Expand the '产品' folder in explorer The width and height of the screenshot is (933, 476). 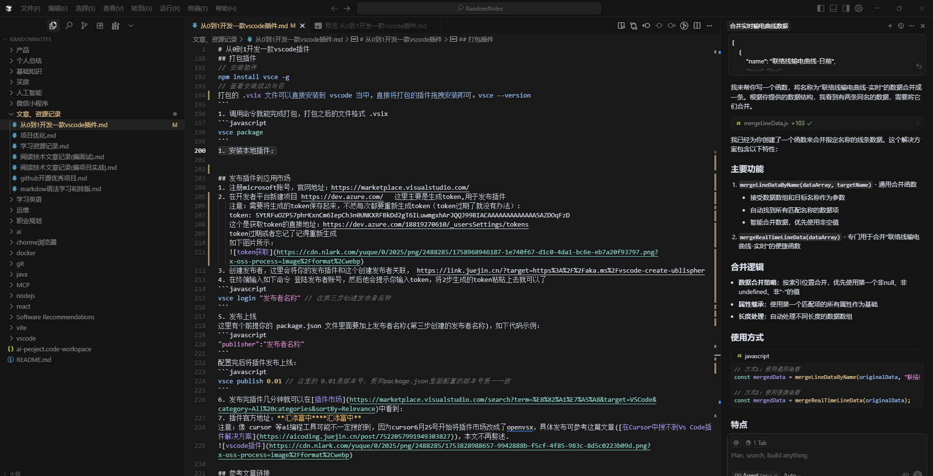[21, 49]
